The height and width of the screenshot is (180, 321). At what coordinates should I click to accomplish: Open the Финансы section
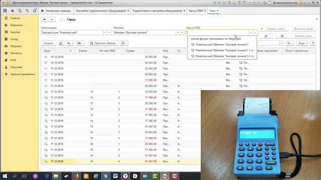click(x=16, y=53)
